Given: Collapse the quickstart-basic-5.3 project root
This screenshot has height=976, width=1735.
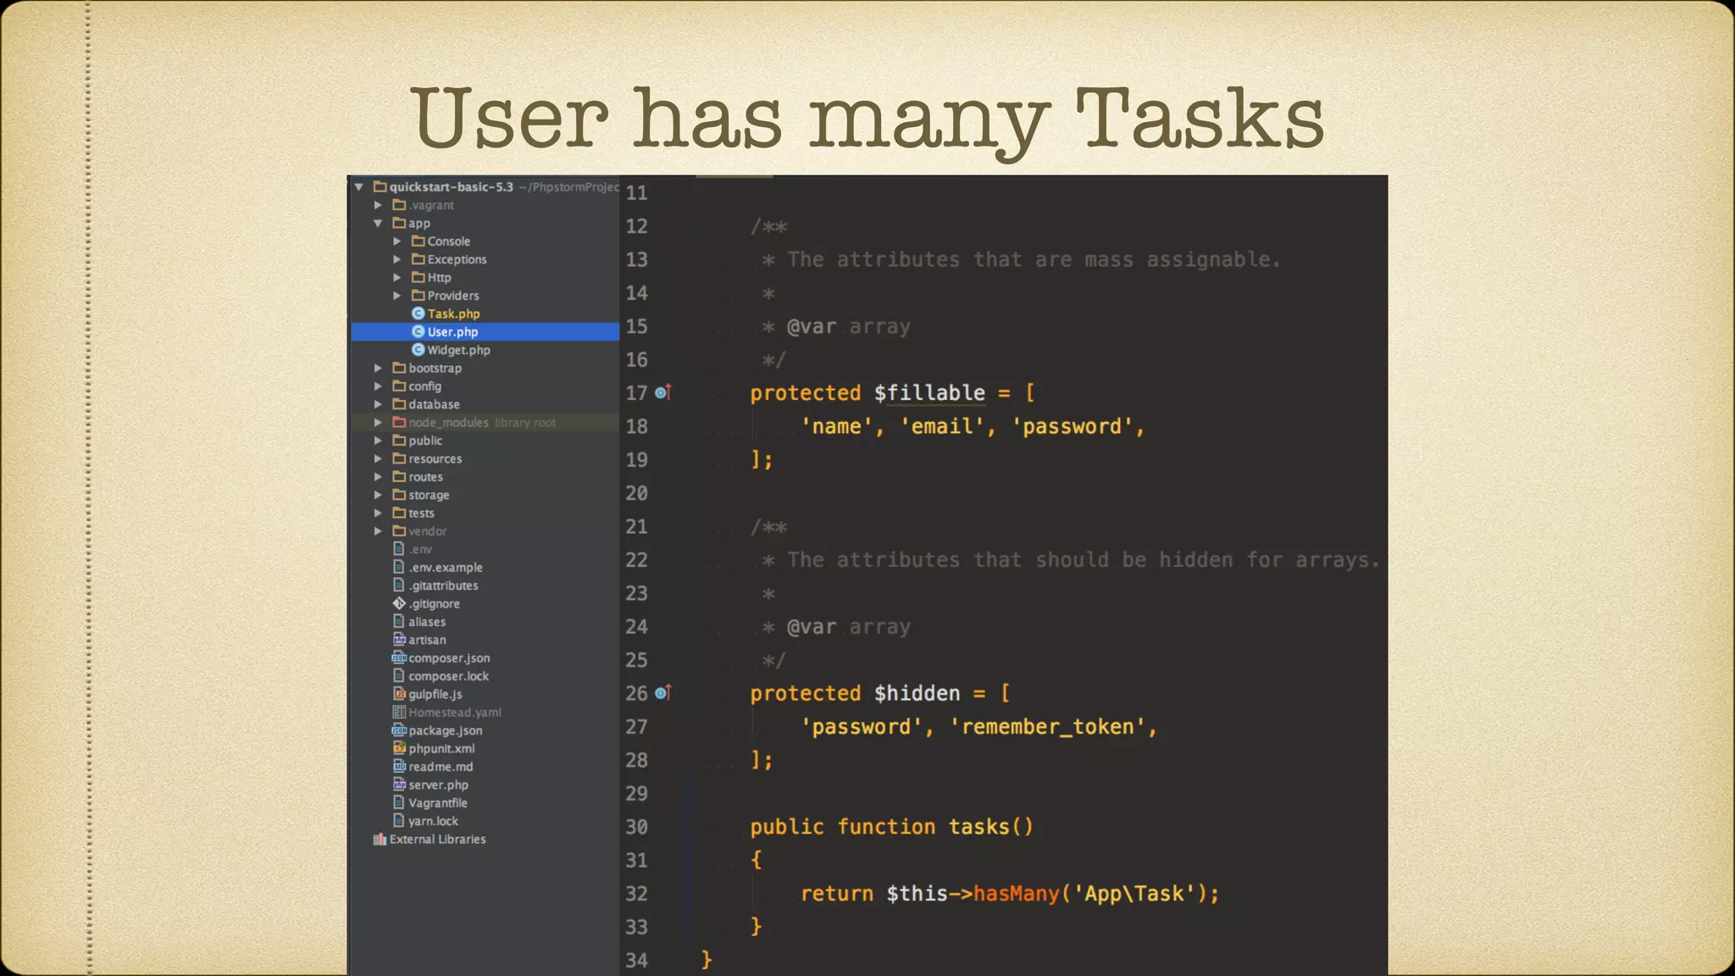Looking at the screenshot, I should pos(359,186).
